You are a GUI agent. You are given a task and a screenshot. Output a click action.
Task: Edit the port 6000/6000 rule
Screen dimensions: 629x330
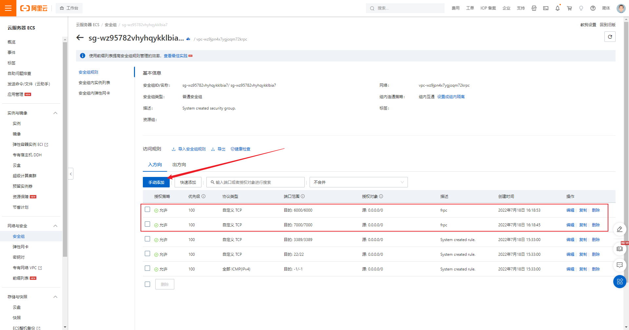[570, 210]
